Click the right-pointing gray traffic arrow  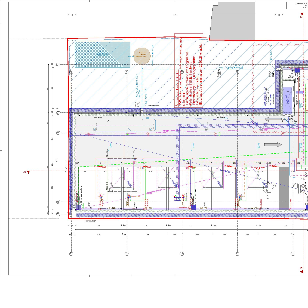tap(273, 145)
